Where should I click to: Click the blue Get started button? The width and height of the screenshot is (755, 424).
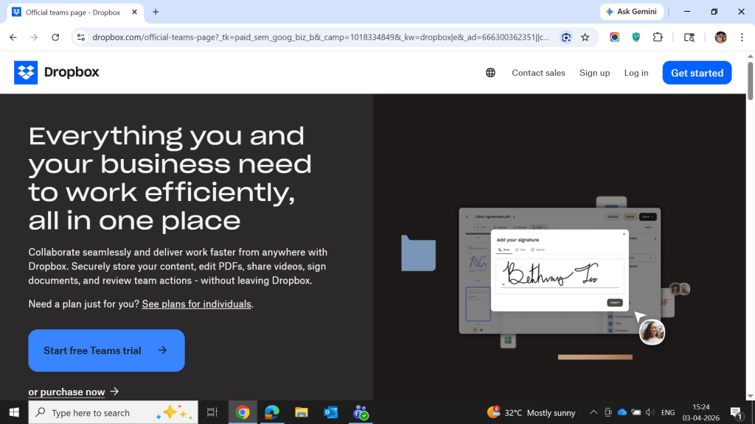[697, 73]
